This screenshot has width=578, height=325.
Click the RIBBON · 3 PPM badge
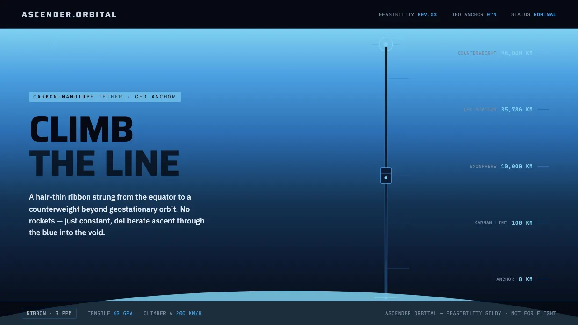tap(49, 313)
